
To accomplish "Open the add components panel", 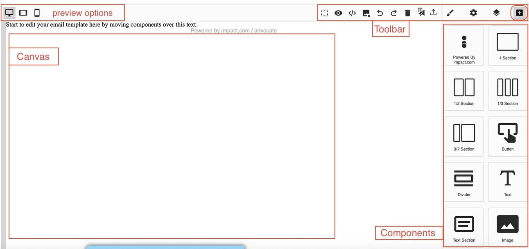I will pos(519,13).
